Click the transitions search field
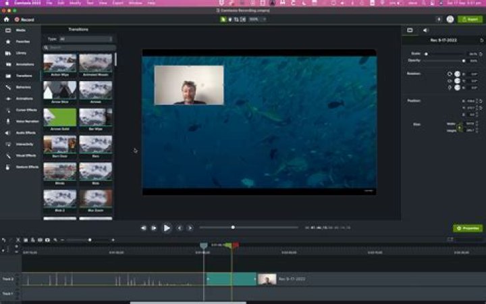 pos(80,48)
